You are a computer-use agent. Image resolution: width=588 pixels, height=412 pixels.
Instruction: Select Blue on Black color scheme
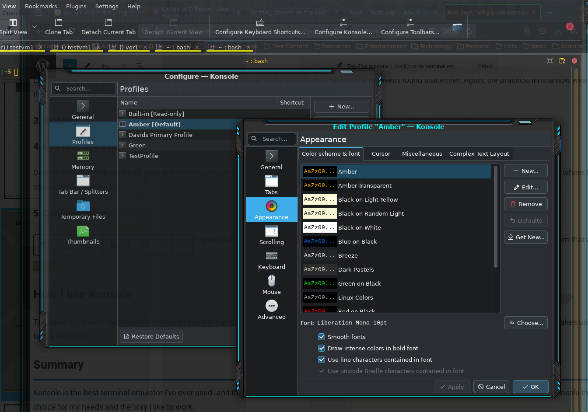396,241
